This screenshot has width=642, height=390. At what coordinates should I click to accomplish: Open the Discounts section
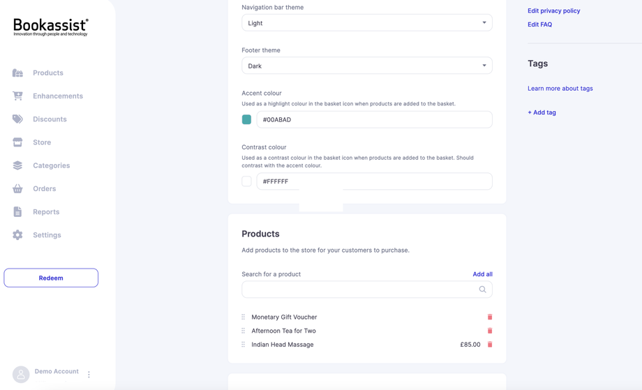tap(50, 119)
